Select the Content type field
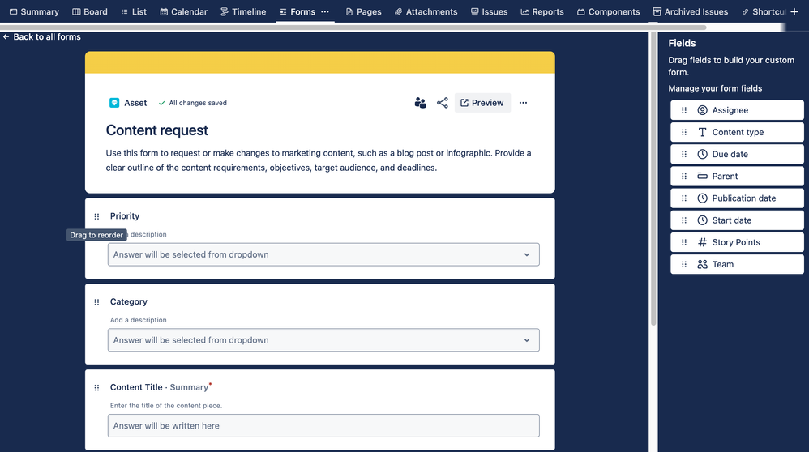 [737, 133]
